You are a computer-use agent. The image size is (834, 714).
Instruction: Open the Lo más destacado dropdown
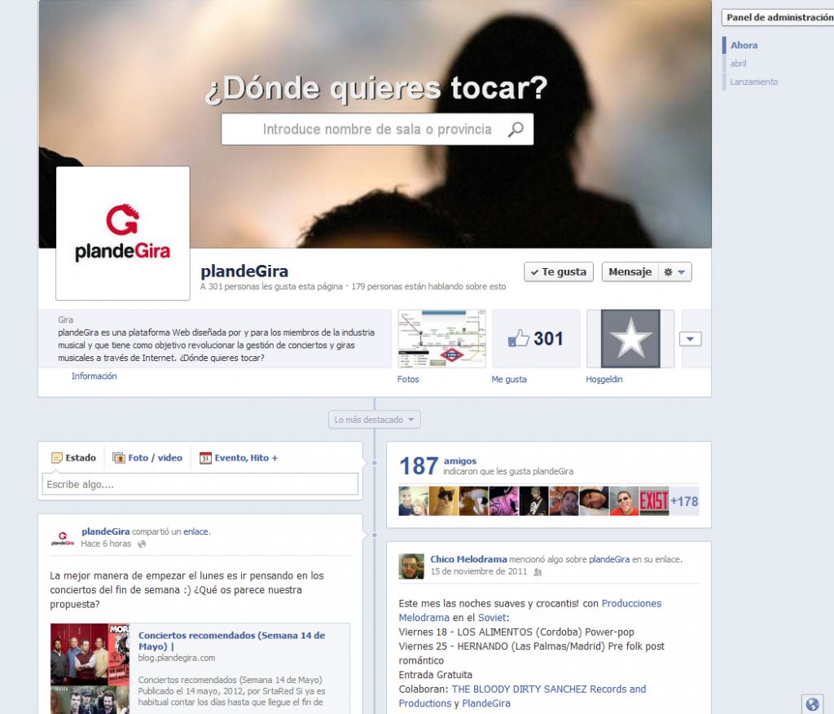375,420
